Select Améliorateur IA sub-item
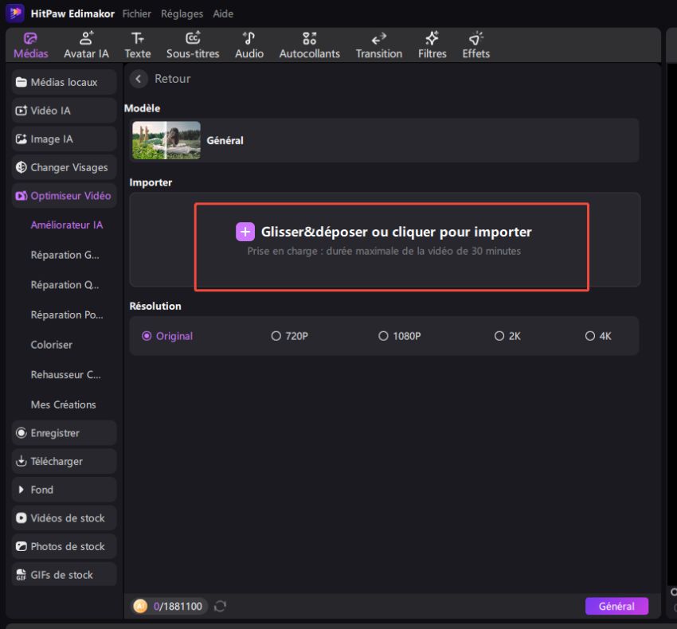This screenshot has height=629, width=677. tap(66, 225)
